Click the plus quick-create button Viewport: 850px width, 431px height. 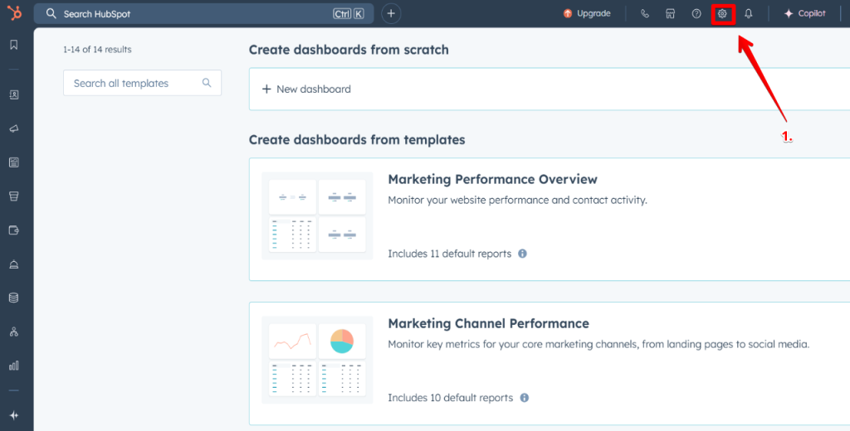point(391,13)
